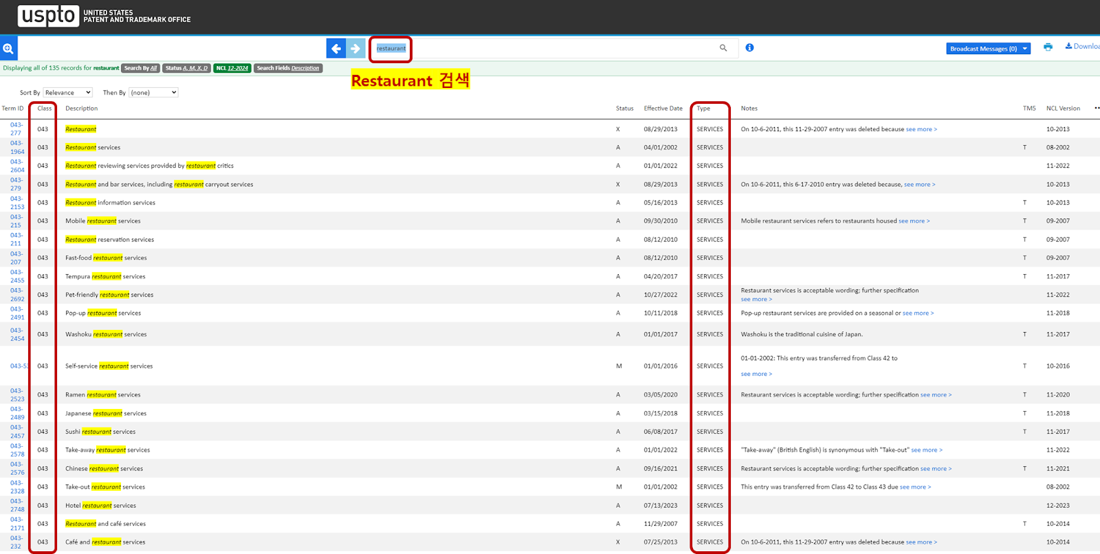
Task: Sort by Status column header
Action: pyautogui.click(x=625, y=109)
